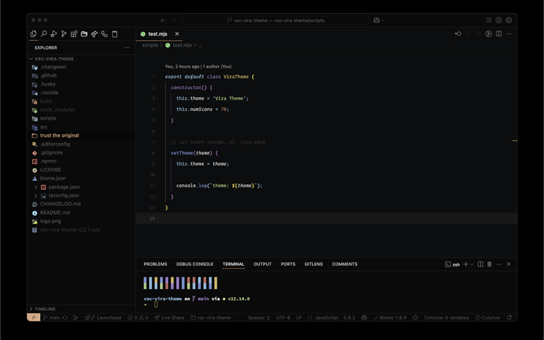Open the Source Control view

point(64,34)
